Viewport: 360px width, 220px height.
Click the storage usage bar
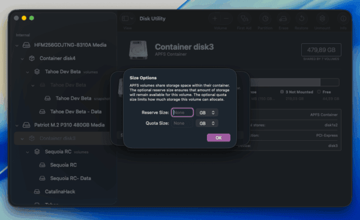[x=295, y=82]
